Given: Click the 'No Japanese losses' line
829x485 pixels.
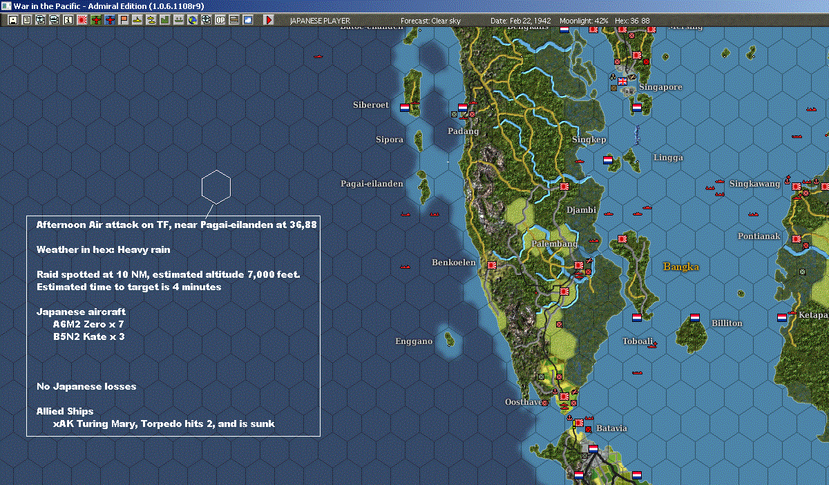Looking at the screenshot, I should [86, 386].
